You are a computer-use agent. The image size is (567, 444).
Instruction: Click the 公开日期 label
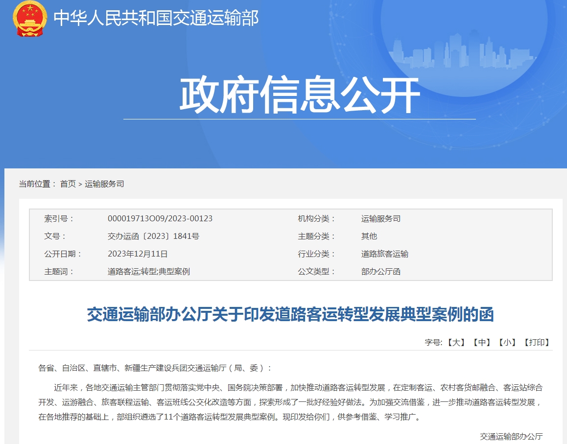click(x=63, y=254)
